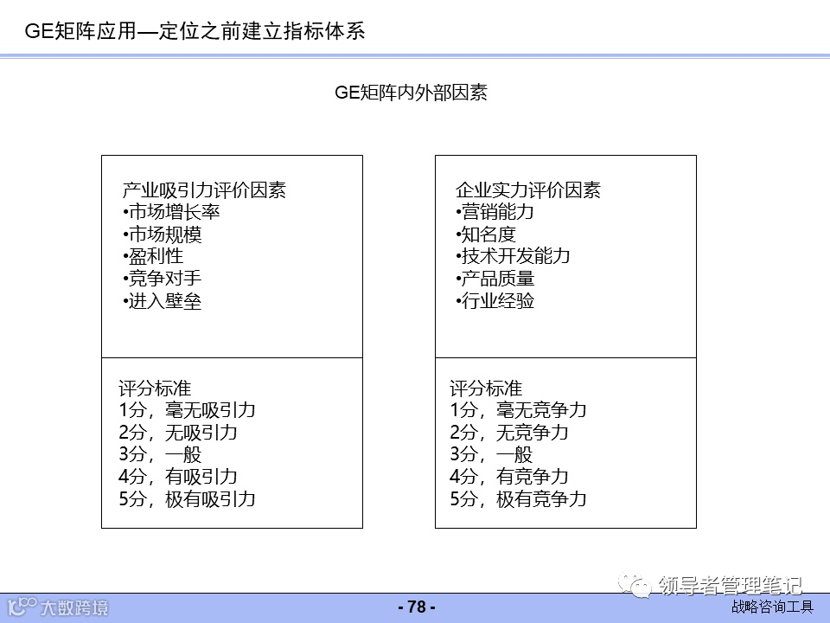Image resolution: width=830 pixels, height=623 pixels.
Task: Click the line '4分，有吸引力'
Action: (x=178, y=476)
